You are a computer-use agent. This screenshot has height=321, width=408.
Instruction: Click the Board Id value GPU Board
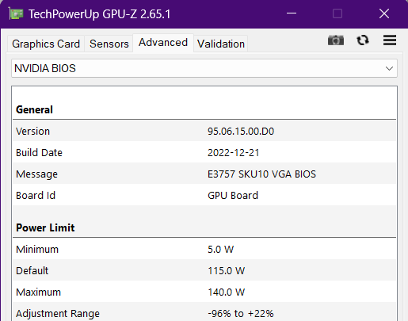(x=233, y=196)
